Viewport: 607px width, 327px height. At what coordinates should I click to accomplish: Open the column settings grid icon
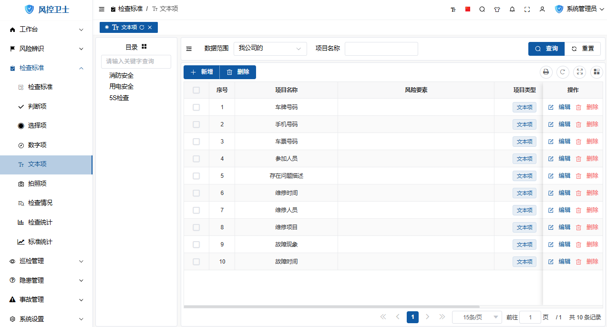(x=597, y=72)
